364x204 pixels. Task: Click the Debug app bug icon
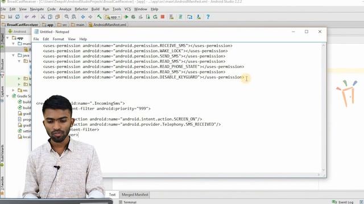133,17
